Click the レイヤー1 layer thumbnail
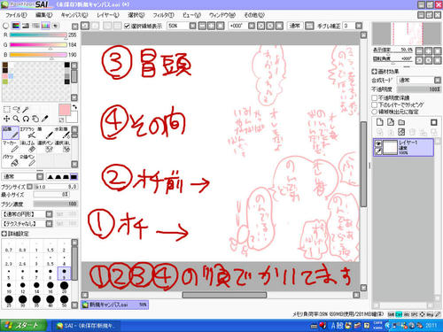Image resolution: width=443 pixels, height=332 pixels. [x=390, y=147]
